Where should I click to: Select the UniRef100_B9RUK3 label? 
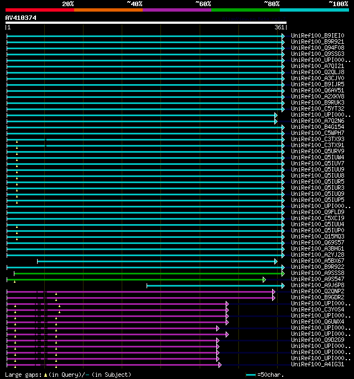pyautogui.click(x=317, y=102)
